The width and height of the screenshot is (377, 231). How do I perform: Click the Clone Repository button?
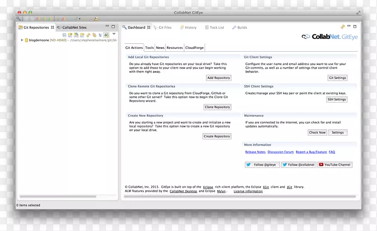click(x=217, y=107)
